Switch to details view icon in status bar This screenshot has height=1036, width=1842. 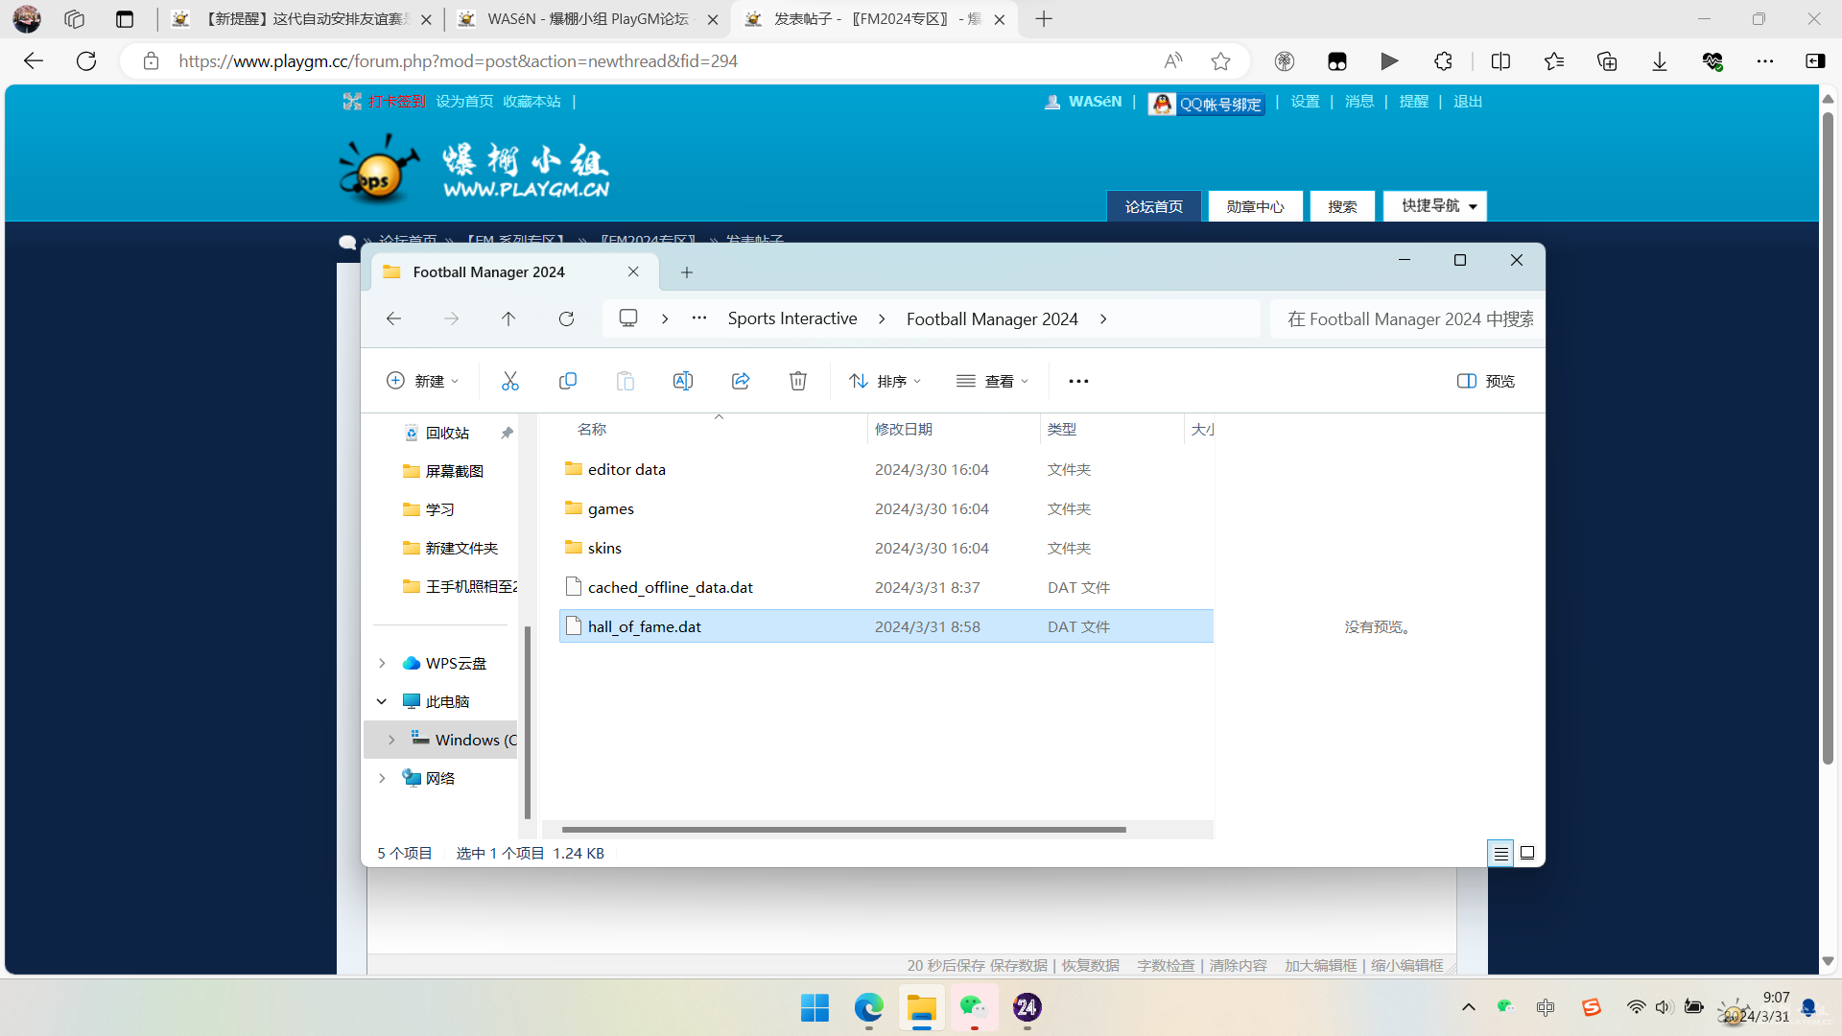pos(1500,853)
